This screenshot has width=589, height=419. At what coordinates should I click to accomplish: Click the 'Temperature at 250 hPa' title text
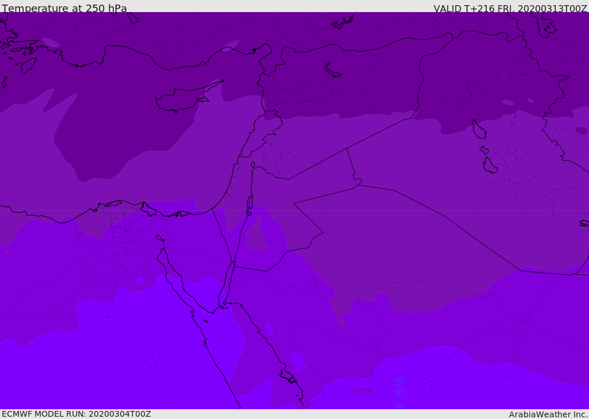tap(64, 8)
